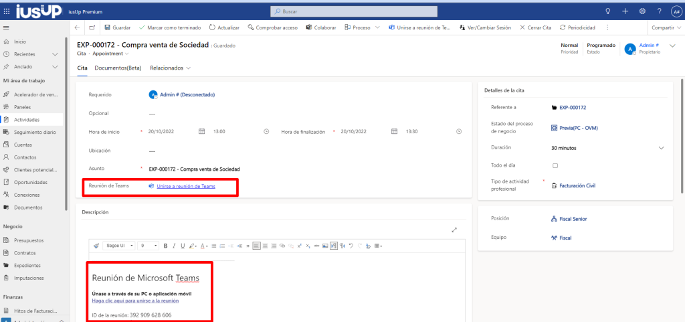This screenshot has height=322, width=685.
Task: Open the Segoe UI font dropdown
Action: click(x=119, y=246)
